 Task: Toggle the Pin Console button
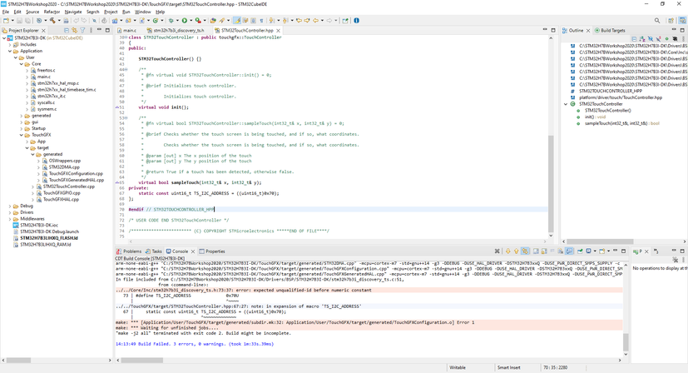pos(580,251)
